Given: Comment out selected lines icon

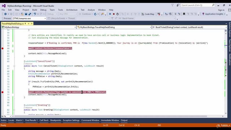Looking at the screenshot, I should click(175, 14).
